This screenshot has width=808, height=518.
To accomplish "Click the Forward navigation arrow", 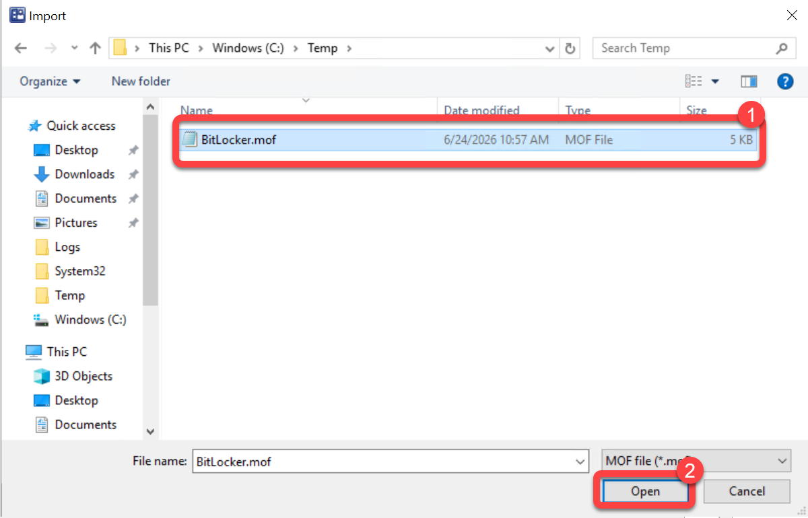I will (x=50, y=48).
